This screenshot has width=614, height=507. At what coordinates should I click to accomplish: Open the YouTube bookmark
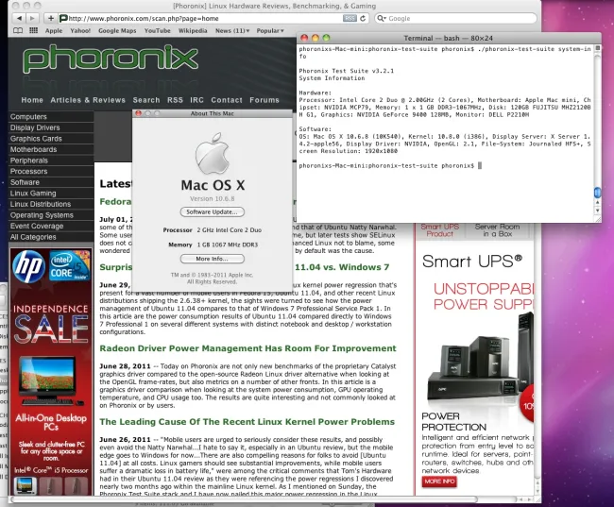(x=157, y=30)
